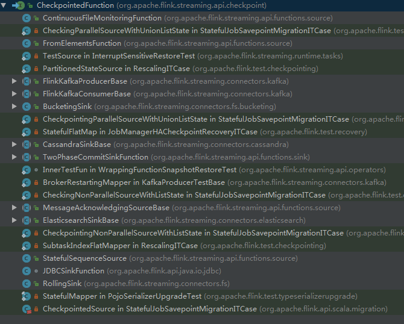Viewport: 404px width, 324px height.
Task: Click the class icon of RollingSink
Action: point(27,283)
